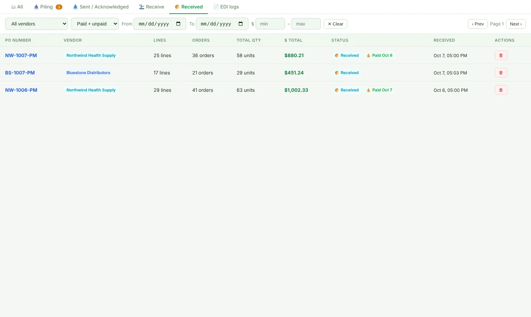Open PO NW-1007-PM details
Image resolution: width=531 pixels, height=317 pixels.
[x=21, y=55]
